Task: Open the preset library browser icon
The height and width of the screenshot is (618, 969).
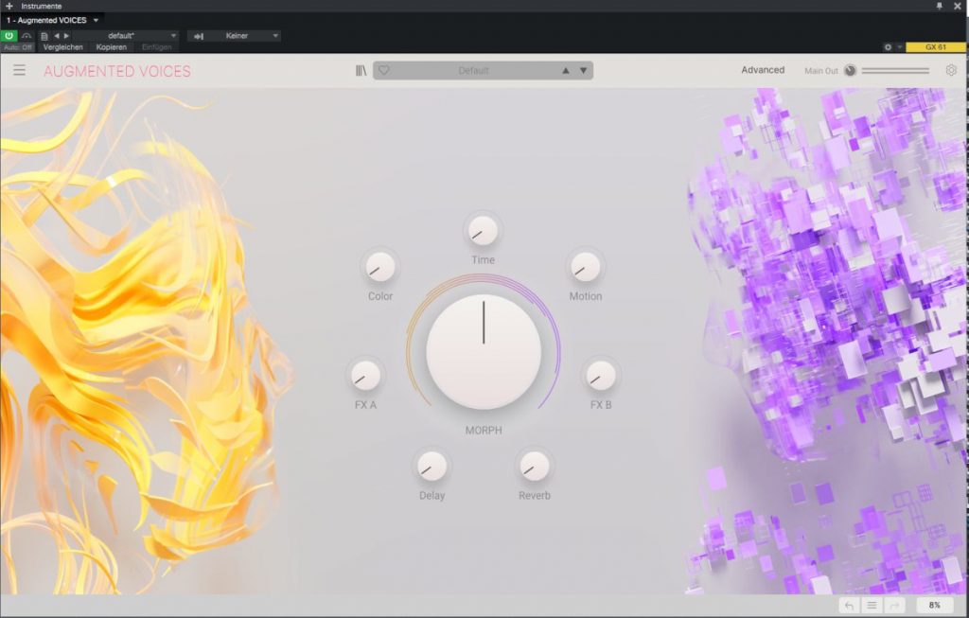Action: pyautogui.click(x=361, y=70)
